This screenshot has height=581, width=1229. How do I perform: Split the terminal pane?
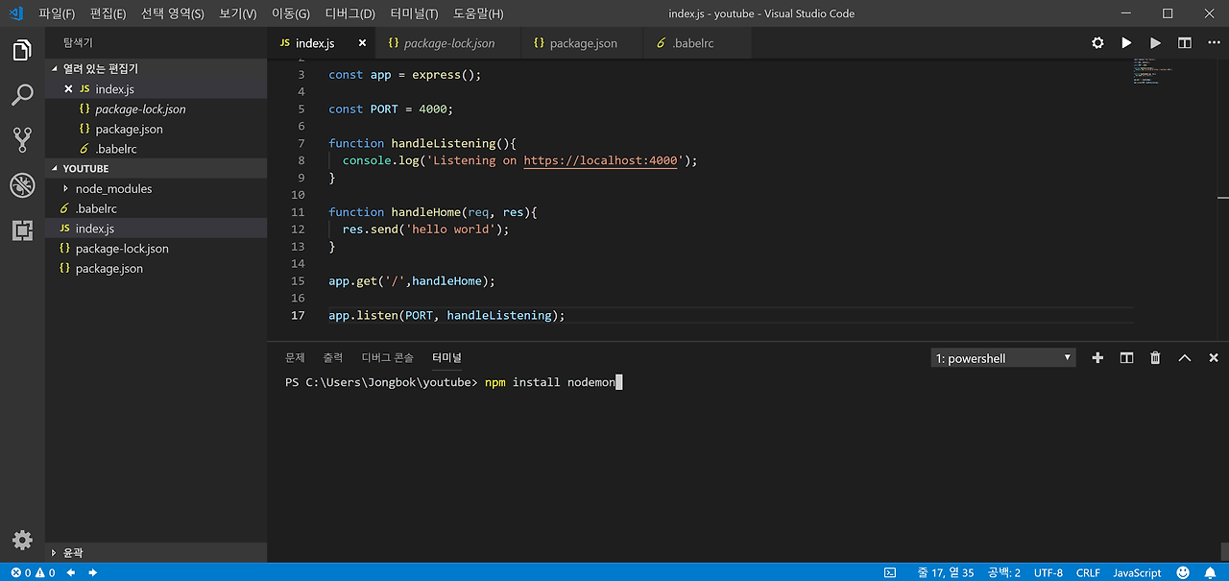1126,358
